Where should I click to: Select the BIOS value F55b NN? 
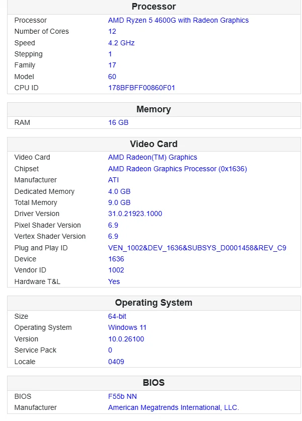(x=122, y=396)
